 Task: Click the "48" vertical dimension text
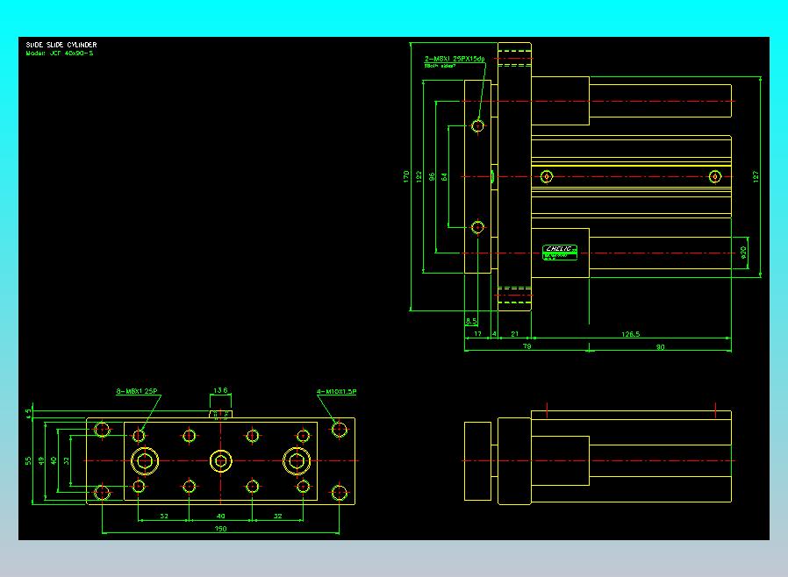click(x=41, y=460)
